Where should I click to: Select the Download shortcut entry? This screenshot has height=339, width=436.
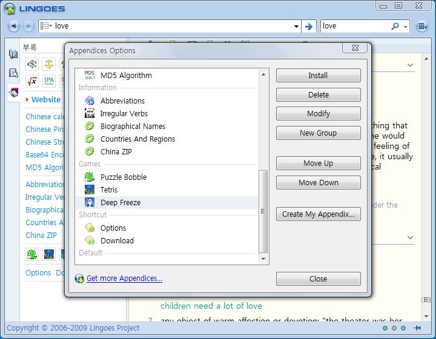(x=167, y=241)
